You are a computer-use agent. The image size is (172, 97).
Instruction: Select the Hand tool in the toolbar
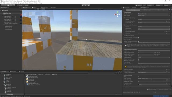tap(2, 5)
